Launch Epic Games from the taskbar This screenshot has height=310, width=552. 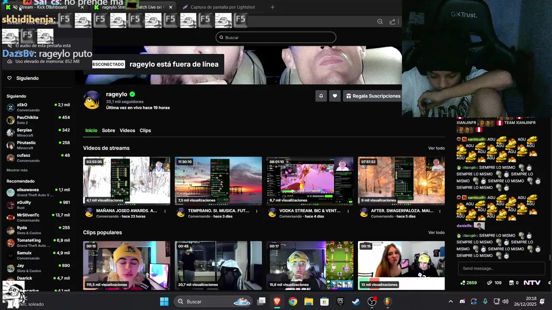(x=340, y=301)
